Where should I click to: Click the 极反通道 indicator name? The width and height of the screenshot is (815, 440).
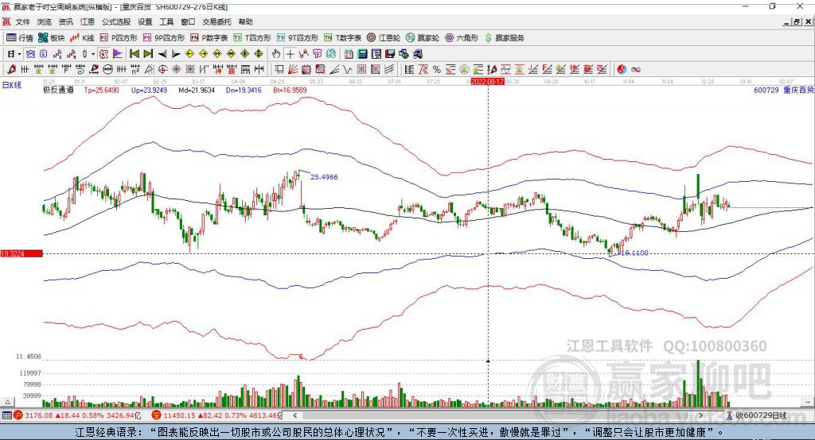click(x=58, y=91)
